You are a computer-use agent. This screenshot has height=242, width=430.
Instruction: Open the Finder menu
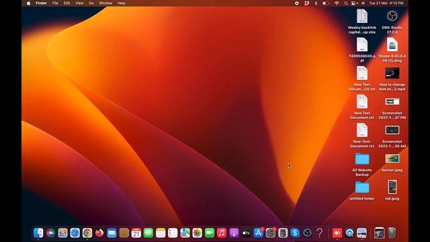pos(41,3)
